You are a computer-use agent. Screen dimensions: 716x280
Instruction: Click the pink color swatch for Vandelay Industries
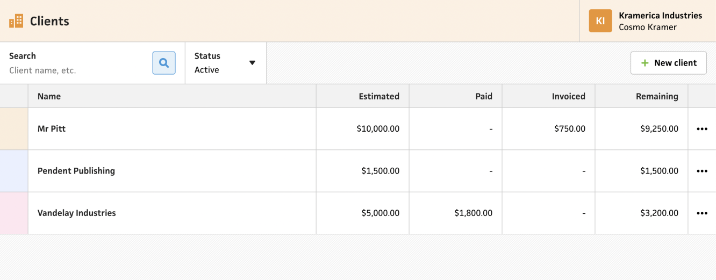(14, 213)
